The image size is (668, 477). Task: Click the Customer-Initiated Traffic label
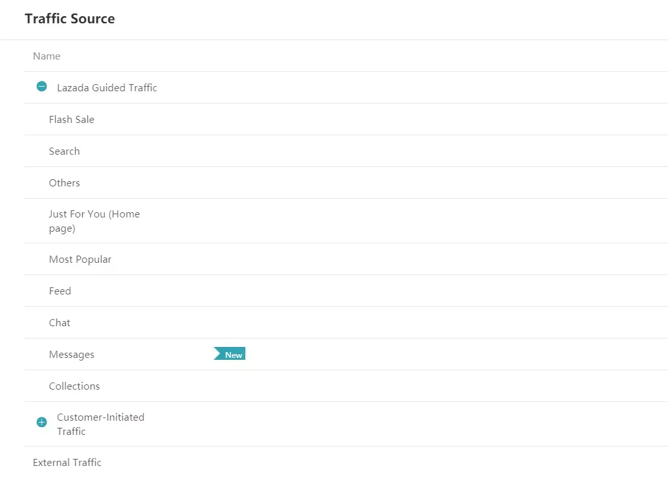tap(100, 424)
